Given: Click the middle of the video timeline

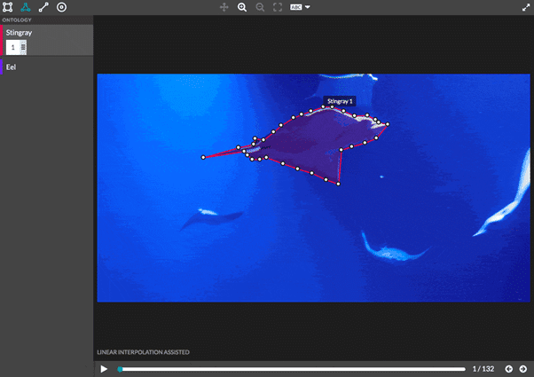Looking at the screenshot, I should (292, 368).
